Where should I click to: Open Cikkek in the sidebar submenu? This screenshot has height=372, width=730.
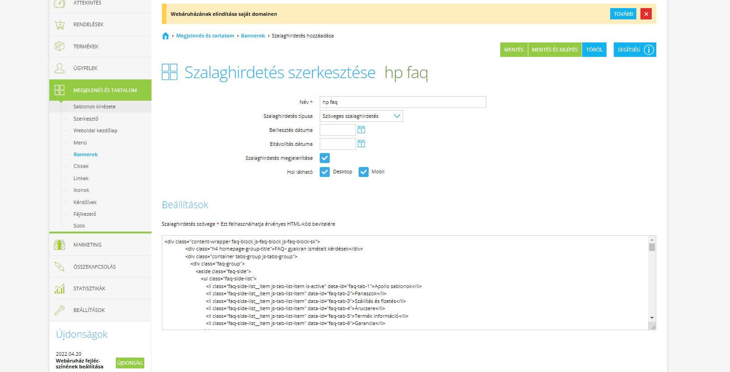81,166
